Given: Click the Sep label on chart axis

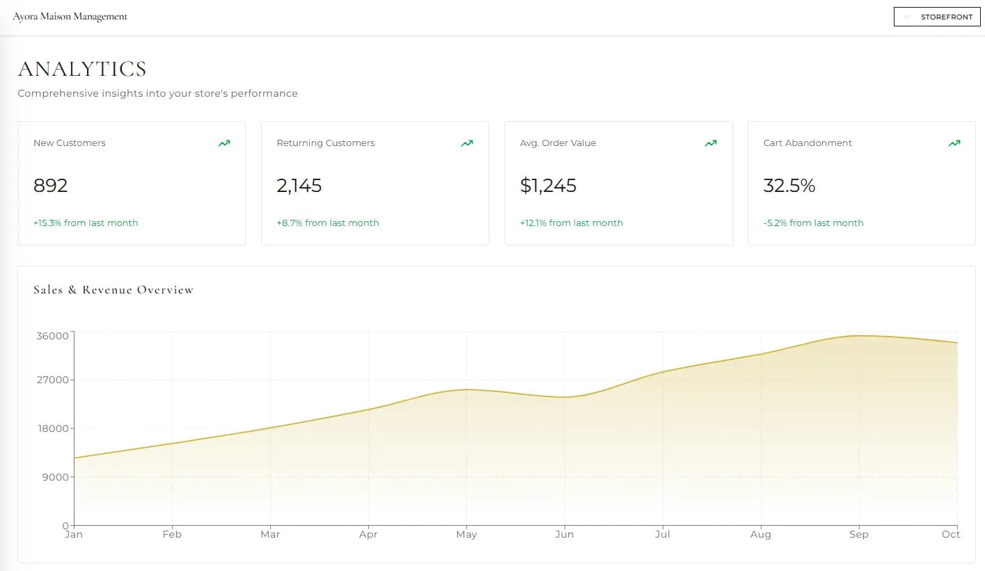Looking at the screenshot, I should [859, 534].
